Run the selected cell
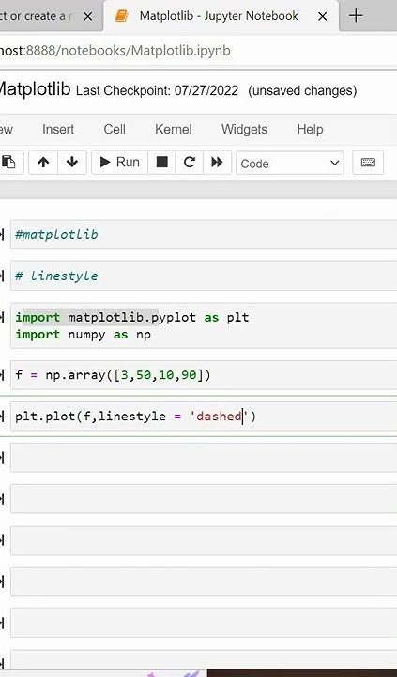 pyautogui.click(x=119, y=163)
